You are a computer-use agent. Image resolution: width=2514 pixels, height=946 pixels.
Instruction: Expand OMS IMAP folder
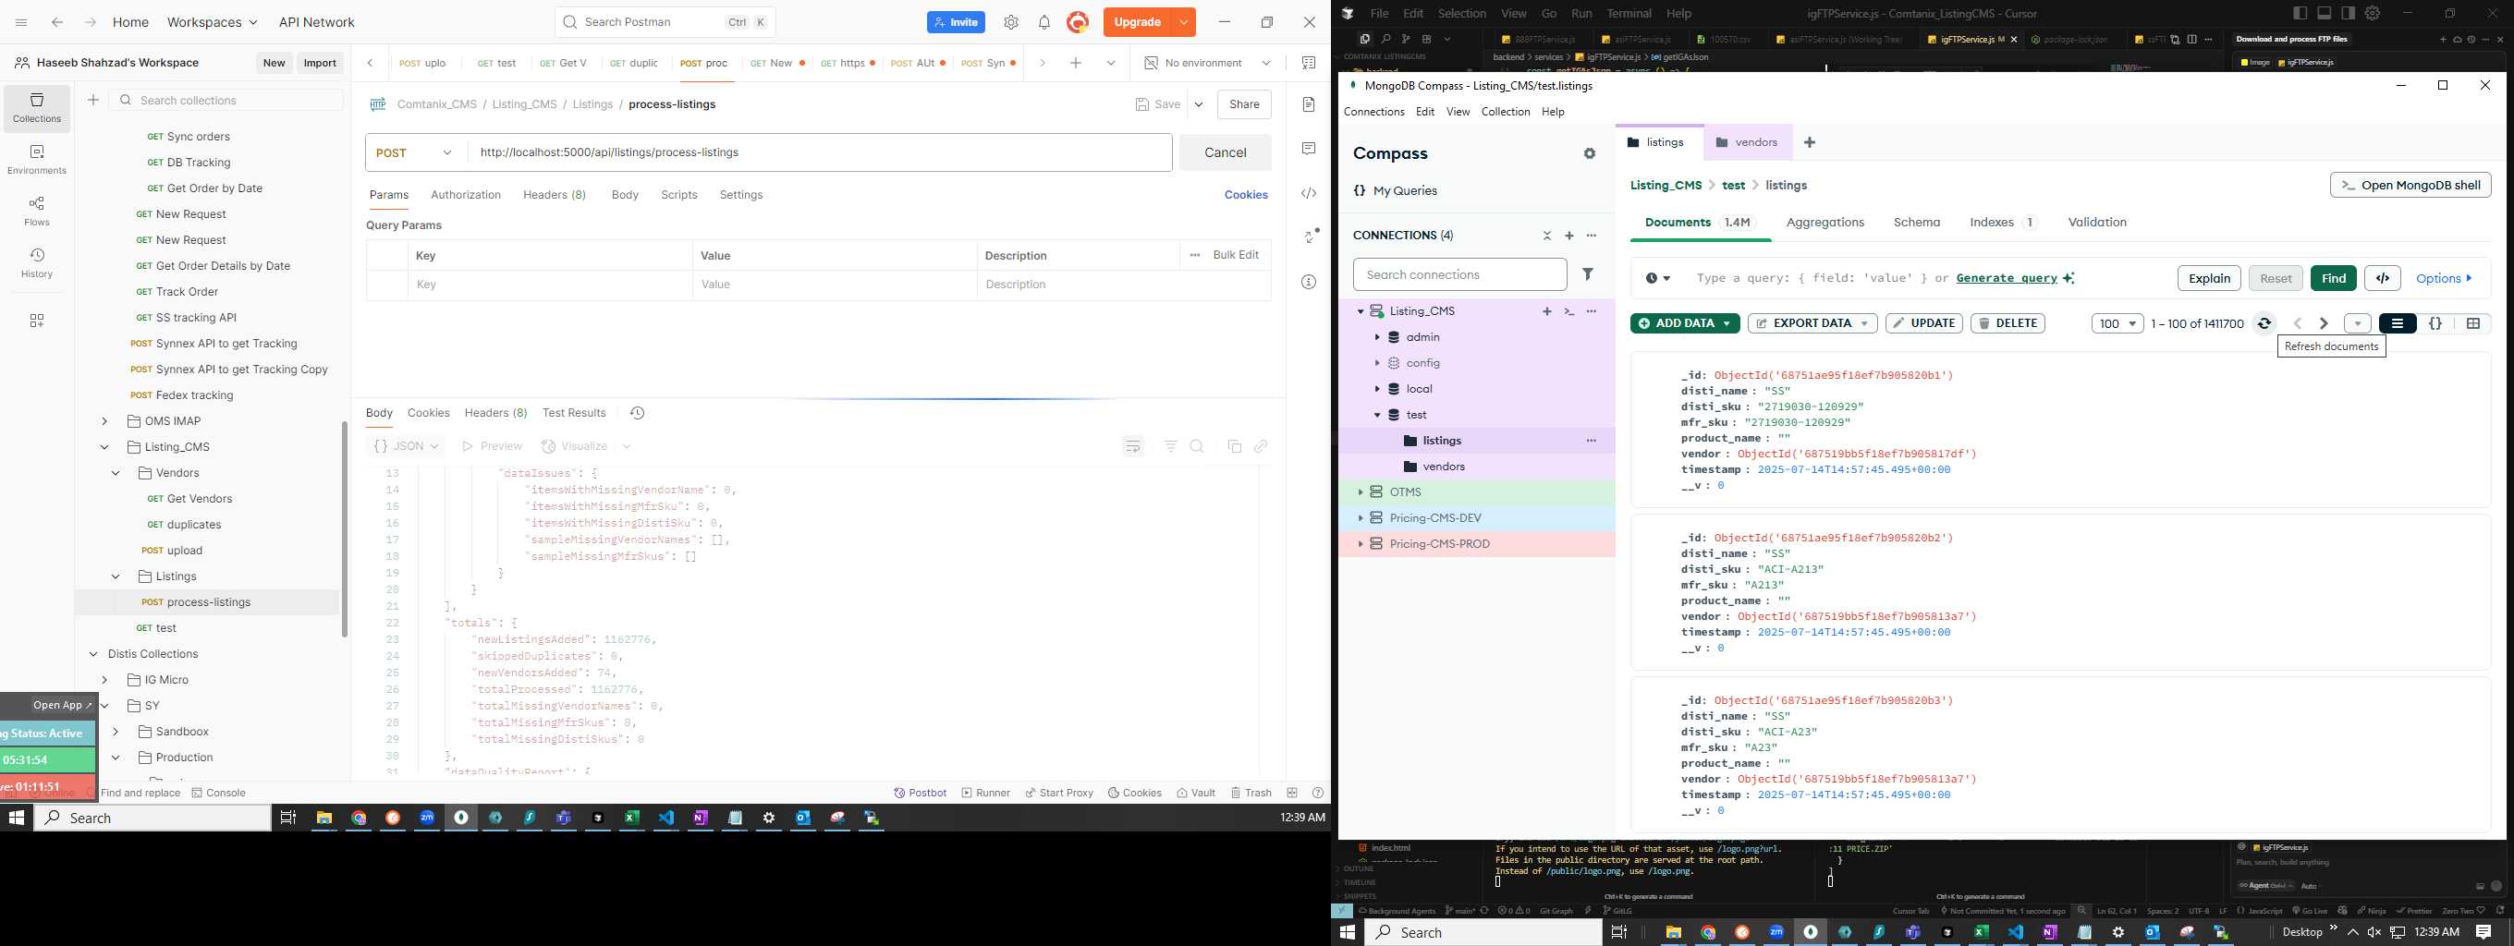tap(104, 421)
